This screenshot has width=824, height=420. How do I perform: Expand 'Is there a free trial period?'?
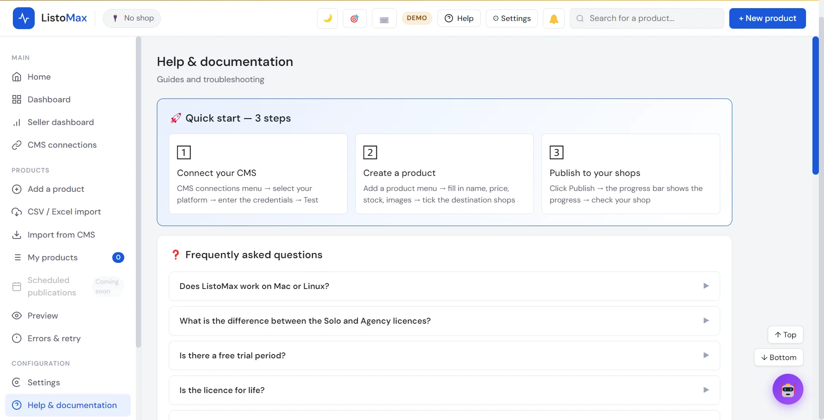(x=444, y=355)
